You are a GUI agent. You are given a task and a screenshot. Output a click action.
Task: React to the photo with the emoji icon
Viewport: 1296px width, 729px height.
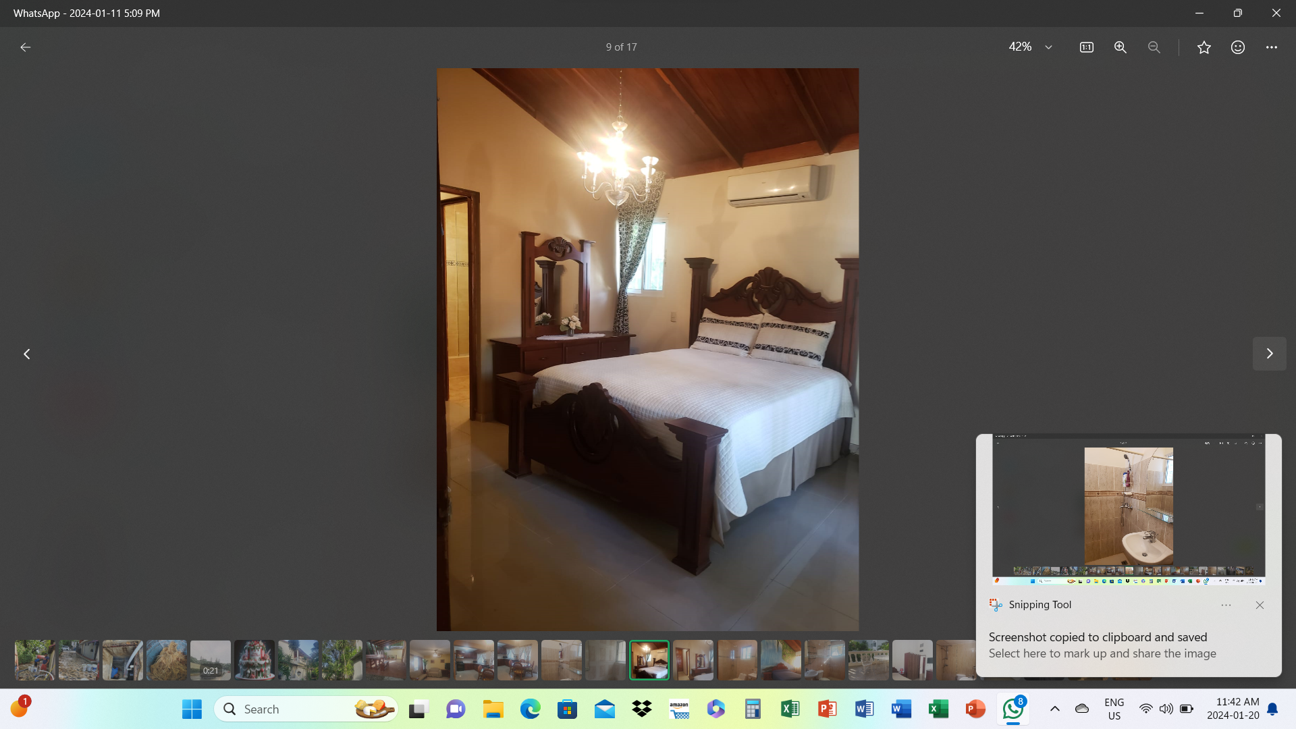[1238, 47]
